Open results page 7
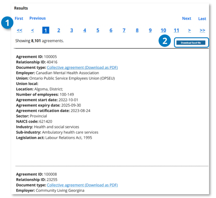The height and width of the screenshot is (198, 216). point(124,30)
